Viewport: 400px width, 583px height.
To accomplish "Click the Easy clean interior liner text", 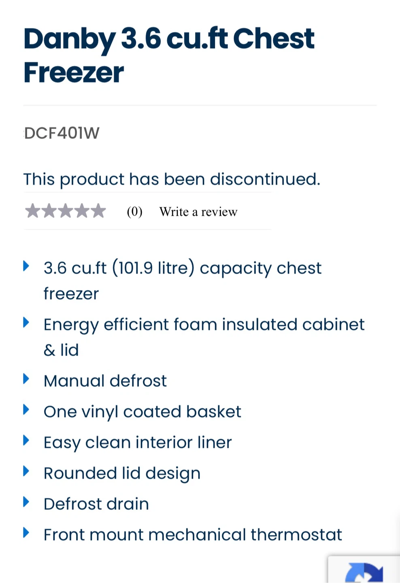I will coord(138,443).
